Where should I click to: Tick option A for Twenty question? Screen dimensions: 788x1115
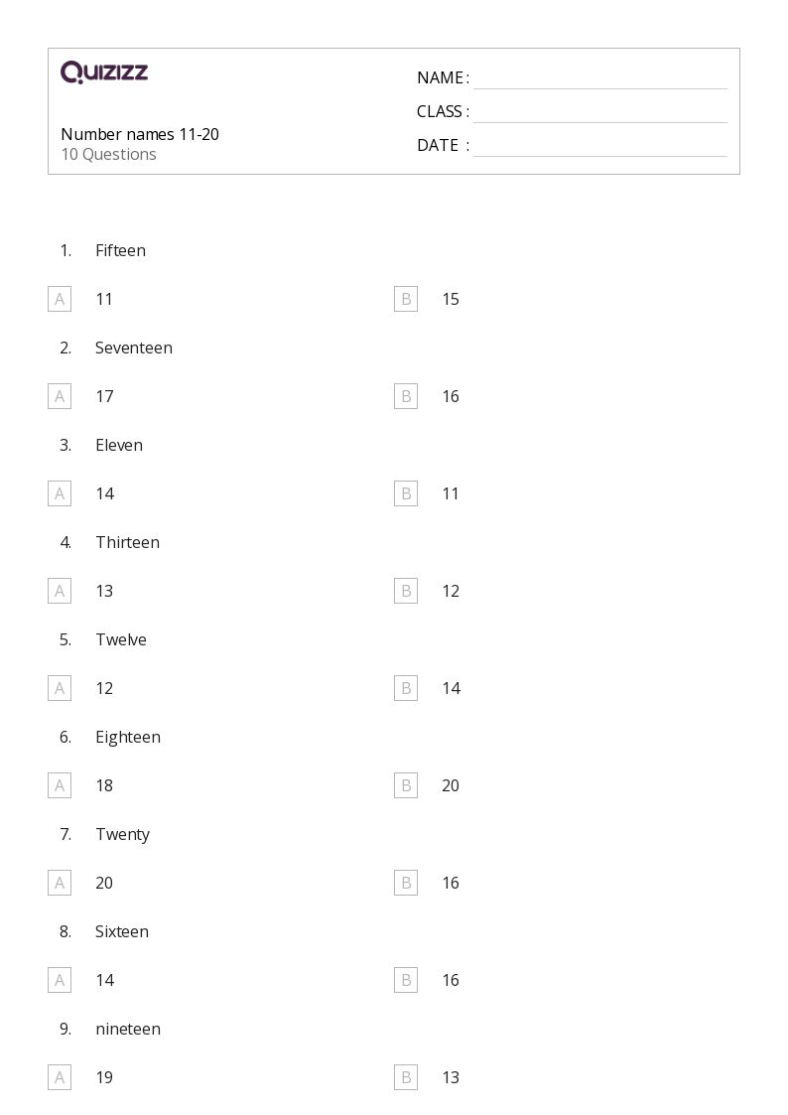pyautogui.click(x=60, y=883)
